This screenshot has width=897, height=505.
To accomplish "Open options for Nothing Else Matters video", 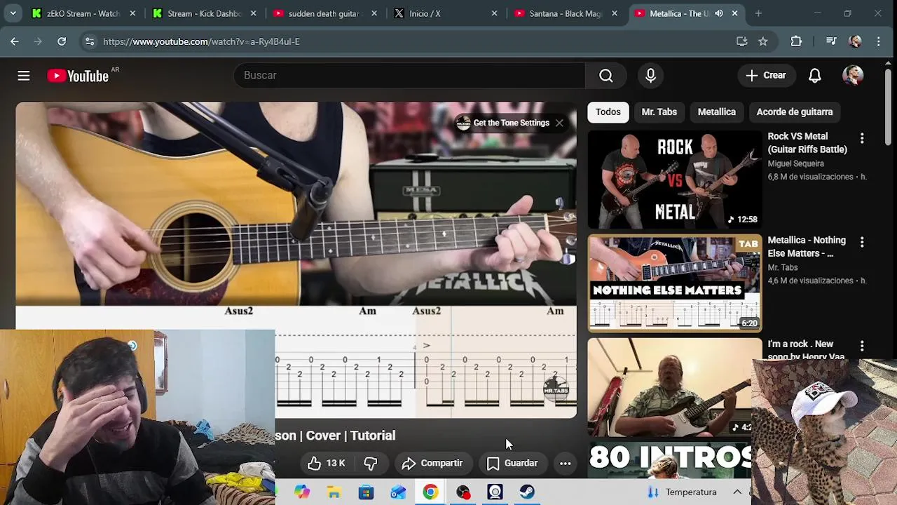I will point(862,242).
